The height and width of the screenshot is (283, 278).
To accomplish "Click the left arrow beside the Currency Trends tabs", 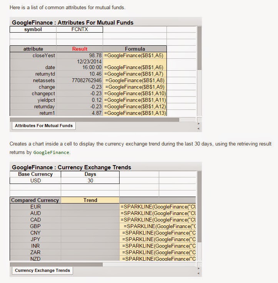I will 199,273.
